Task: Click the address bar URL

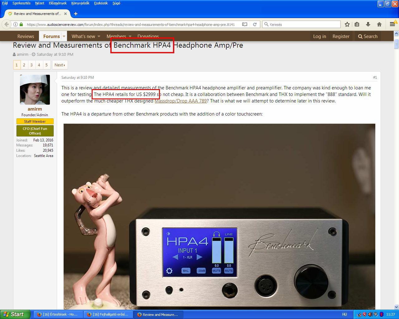Action: click(x=131, y=24)
